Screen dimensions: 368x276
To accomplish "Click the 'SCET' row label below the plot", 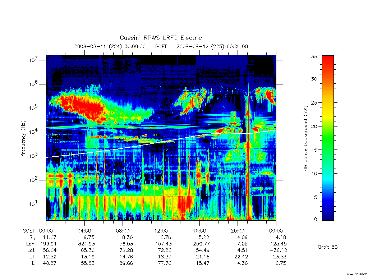I will click(29, 231).
